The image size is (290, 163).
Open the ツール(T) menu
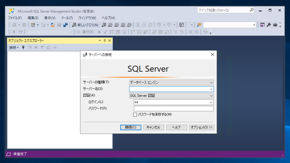coord(67,18)
